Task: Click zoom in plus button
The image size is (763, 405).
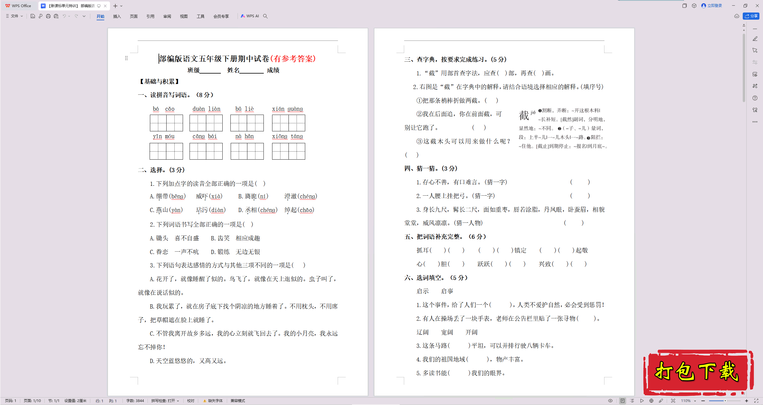Action: point(746,401)
